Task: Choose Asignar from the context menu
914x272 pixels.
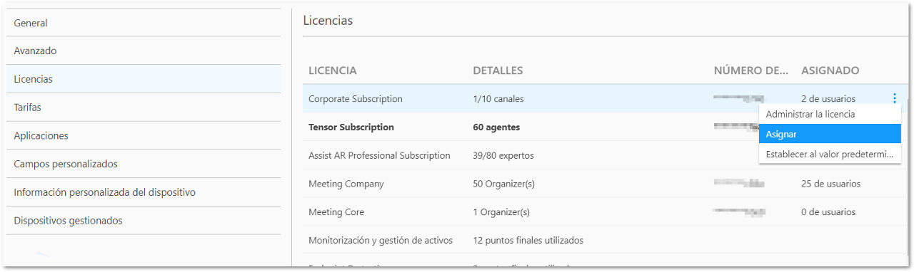Action: click(x=830, y=134)
